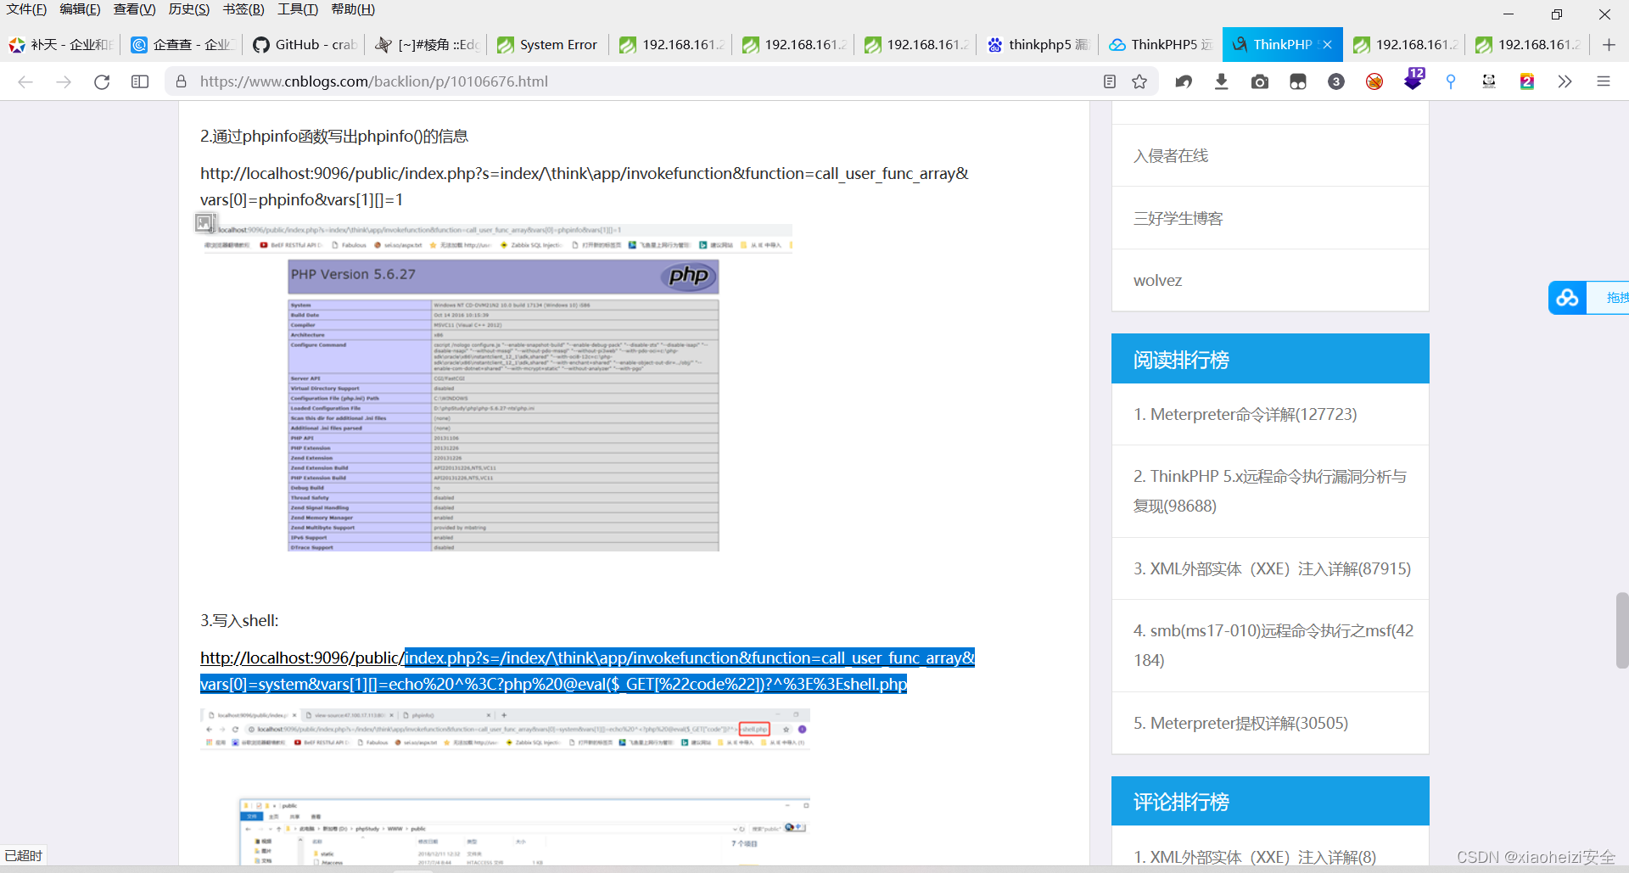Toggle reader view for this page
Image resolution: width=1629 pixels, height=873 pixels.
click(x=1110, y=81)
